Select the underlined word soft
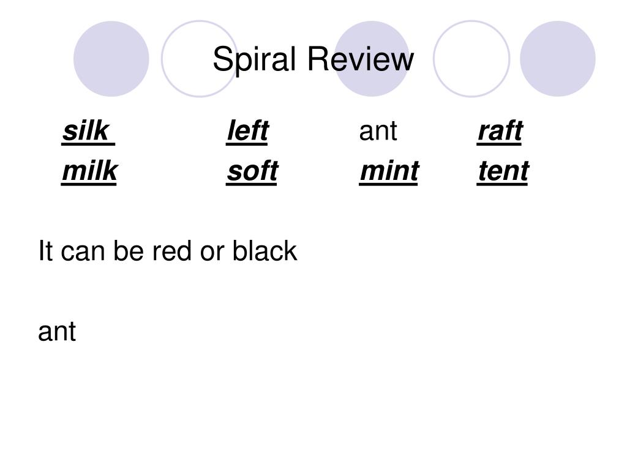627x470 pixels. click(252, 171)
